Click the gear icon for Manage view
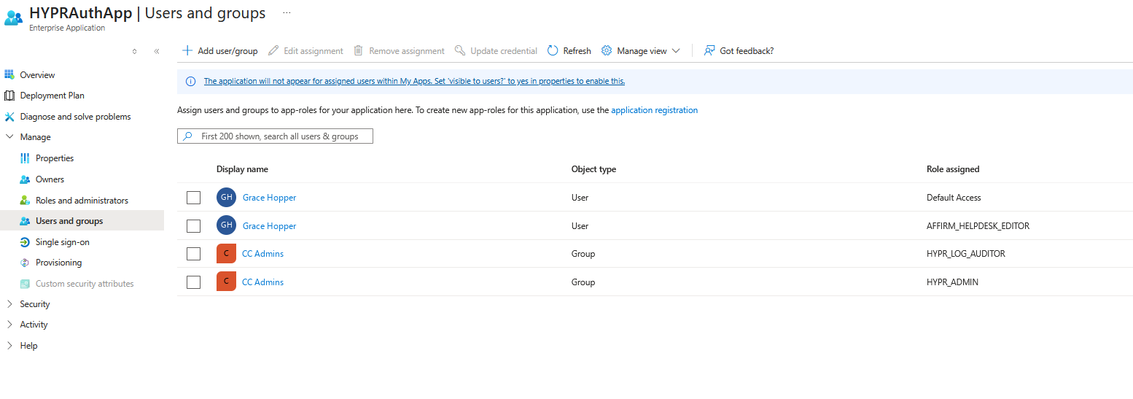The width and height of the screenshot is (1133, 399). [607, 50]
